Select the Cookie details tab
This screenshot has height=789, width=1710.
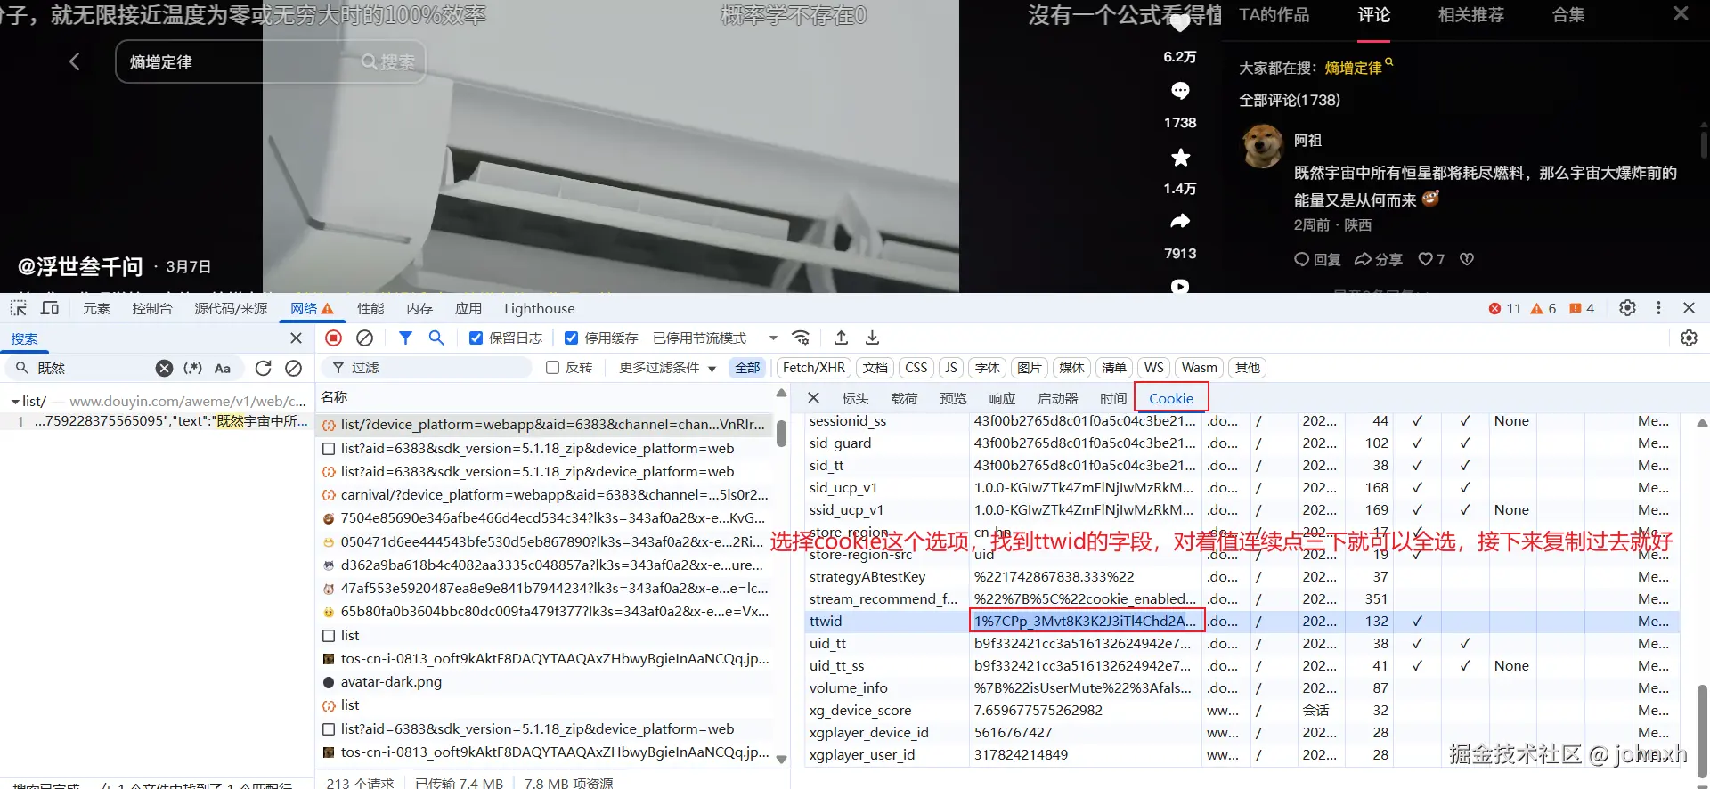tap(1170, 398)
